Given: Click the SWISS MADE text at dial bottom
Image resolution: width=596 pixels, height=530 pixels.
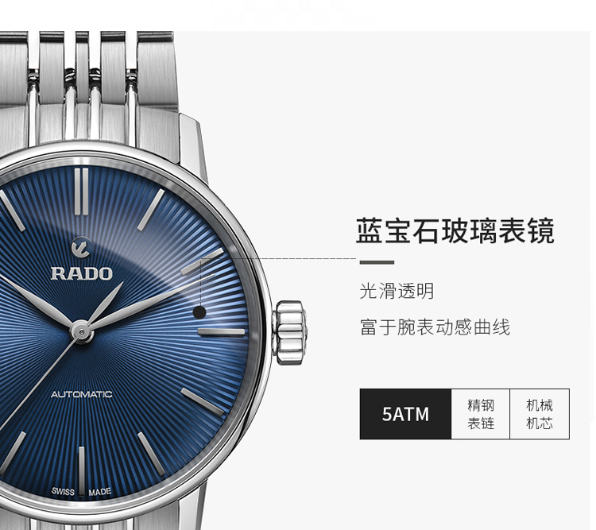Looking at the screenshot, I should click(x=81, y=492).
